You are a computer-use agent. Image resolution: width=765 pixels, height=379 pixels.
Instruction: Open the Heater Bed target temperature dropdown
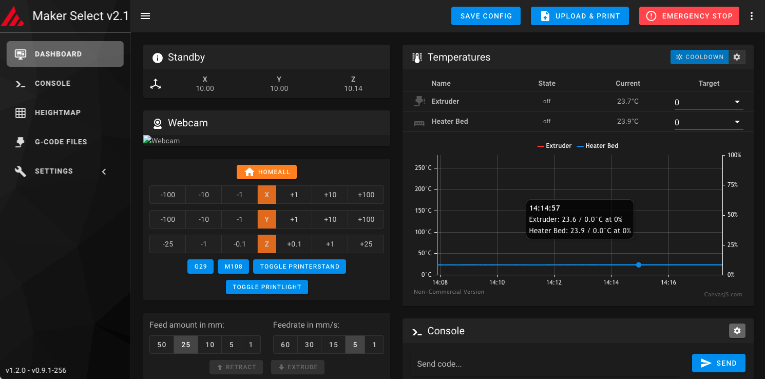coord(709,122)
